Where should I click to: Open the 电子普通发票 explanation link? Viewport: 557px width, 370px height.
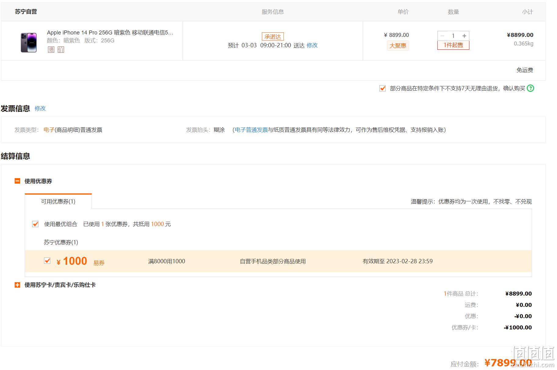251,130
